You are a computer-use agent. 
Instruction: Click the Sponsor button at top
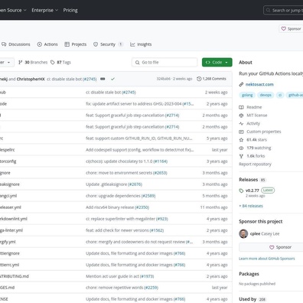291,29
